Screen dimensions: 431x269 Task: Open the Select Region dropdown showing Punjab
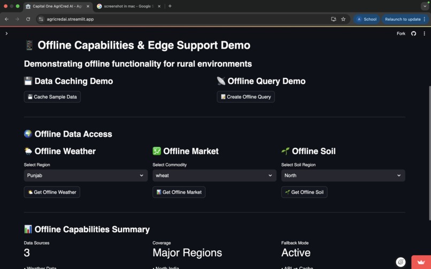(86, 176)
